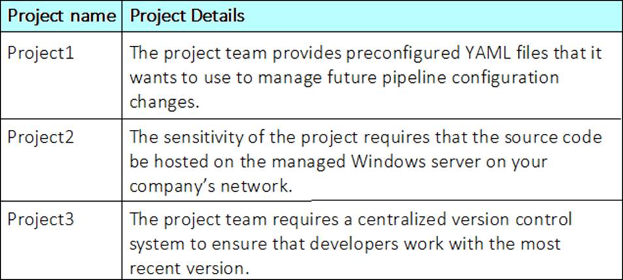
Task: Click the line about future pipeline configuration
Action: coord(345,78)
